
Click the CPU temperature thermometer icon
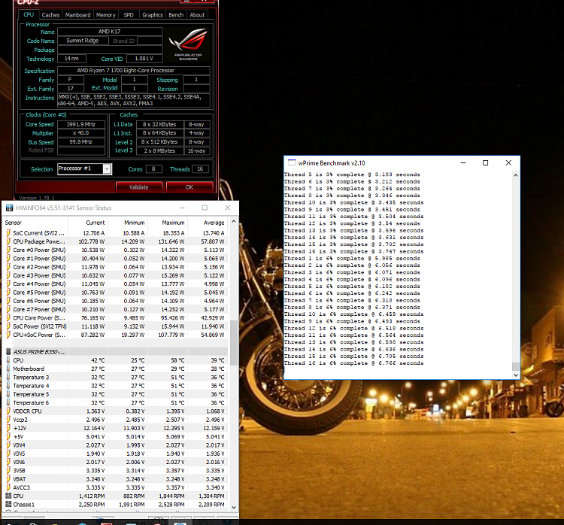click(x=8, y=360)
